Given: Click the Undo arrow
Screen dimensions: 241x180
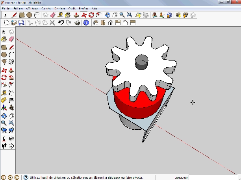Looking at the screenshot, I should coord(61,23).
